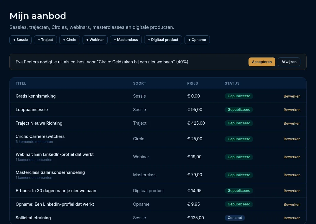Click the Opname: Een LinkedIn-profiel dat werkt title

pyautogui.click(x=55, y=204)
